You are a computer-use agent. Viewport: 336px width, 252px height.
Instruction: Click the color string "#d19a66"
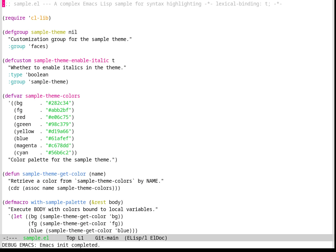pos(58,131)
